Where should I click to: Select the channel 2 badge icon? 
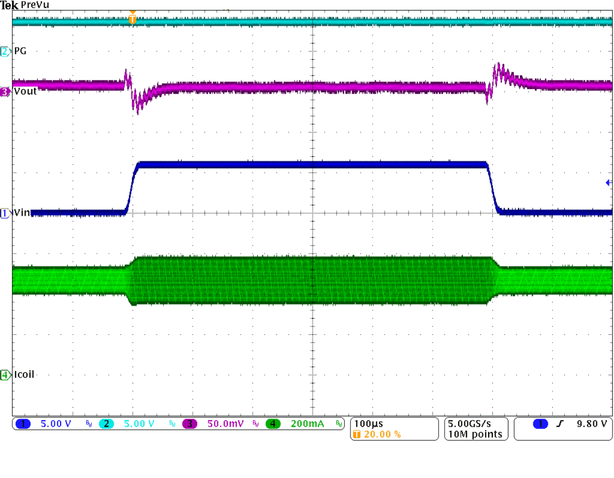(x=107, y=423)
